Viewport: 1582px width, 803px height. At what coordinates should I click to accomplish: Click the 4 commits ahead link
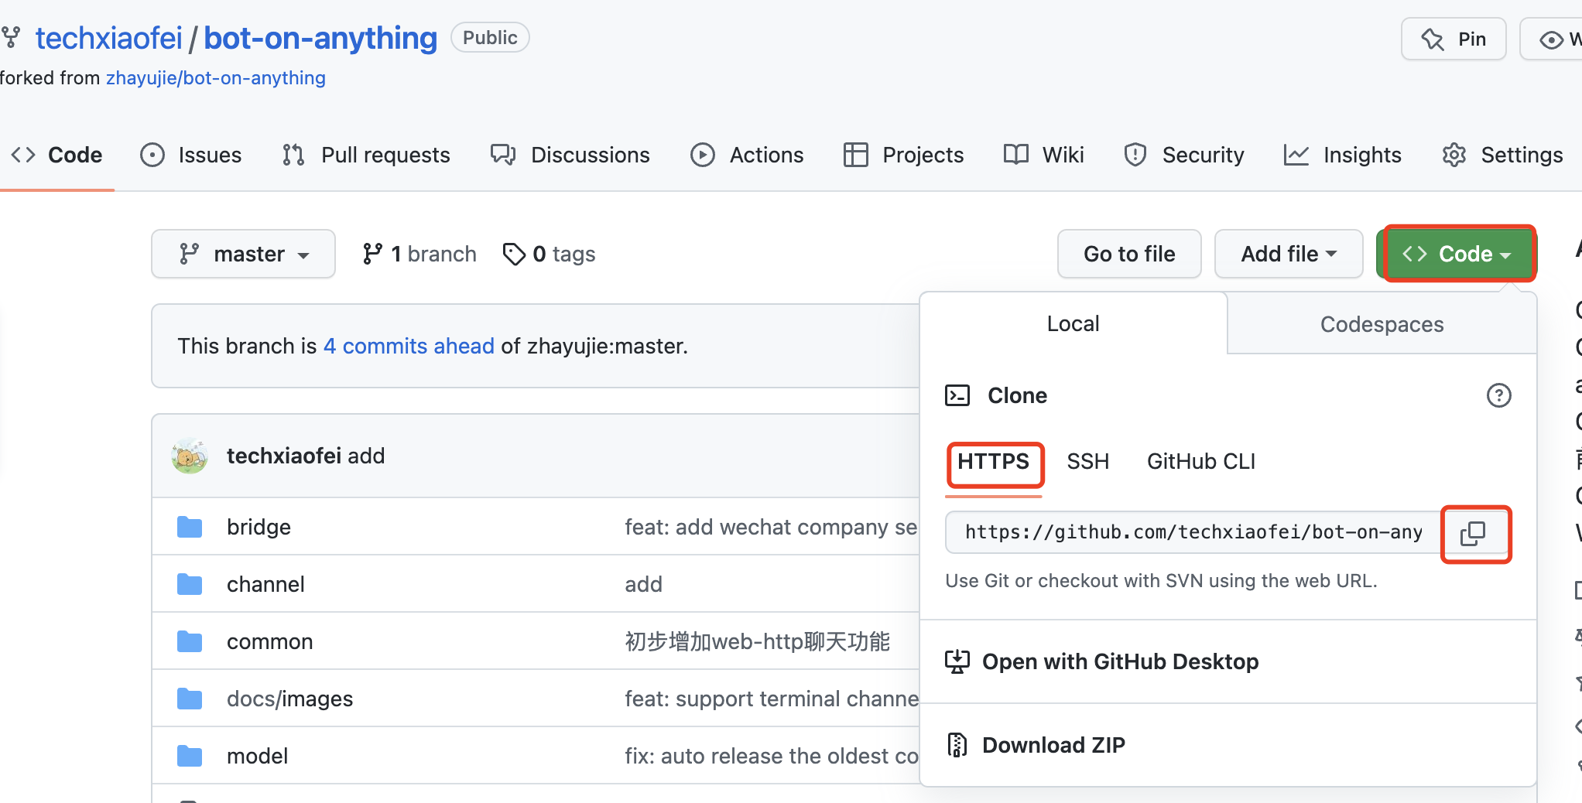pyautogui.click(x=408, y=346)
